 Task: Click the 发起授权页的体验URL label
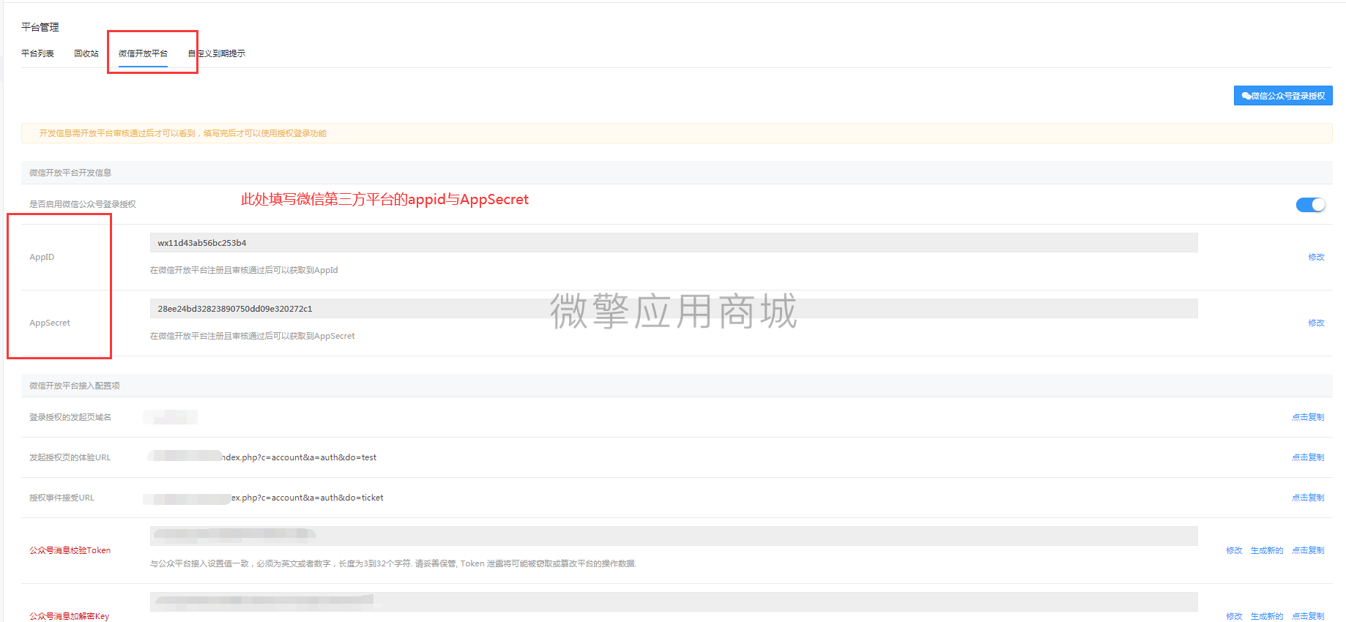(70, 457)
